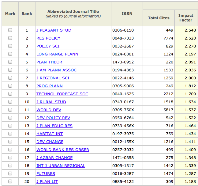Select the checkbox next to rank 5

point(10,62)
